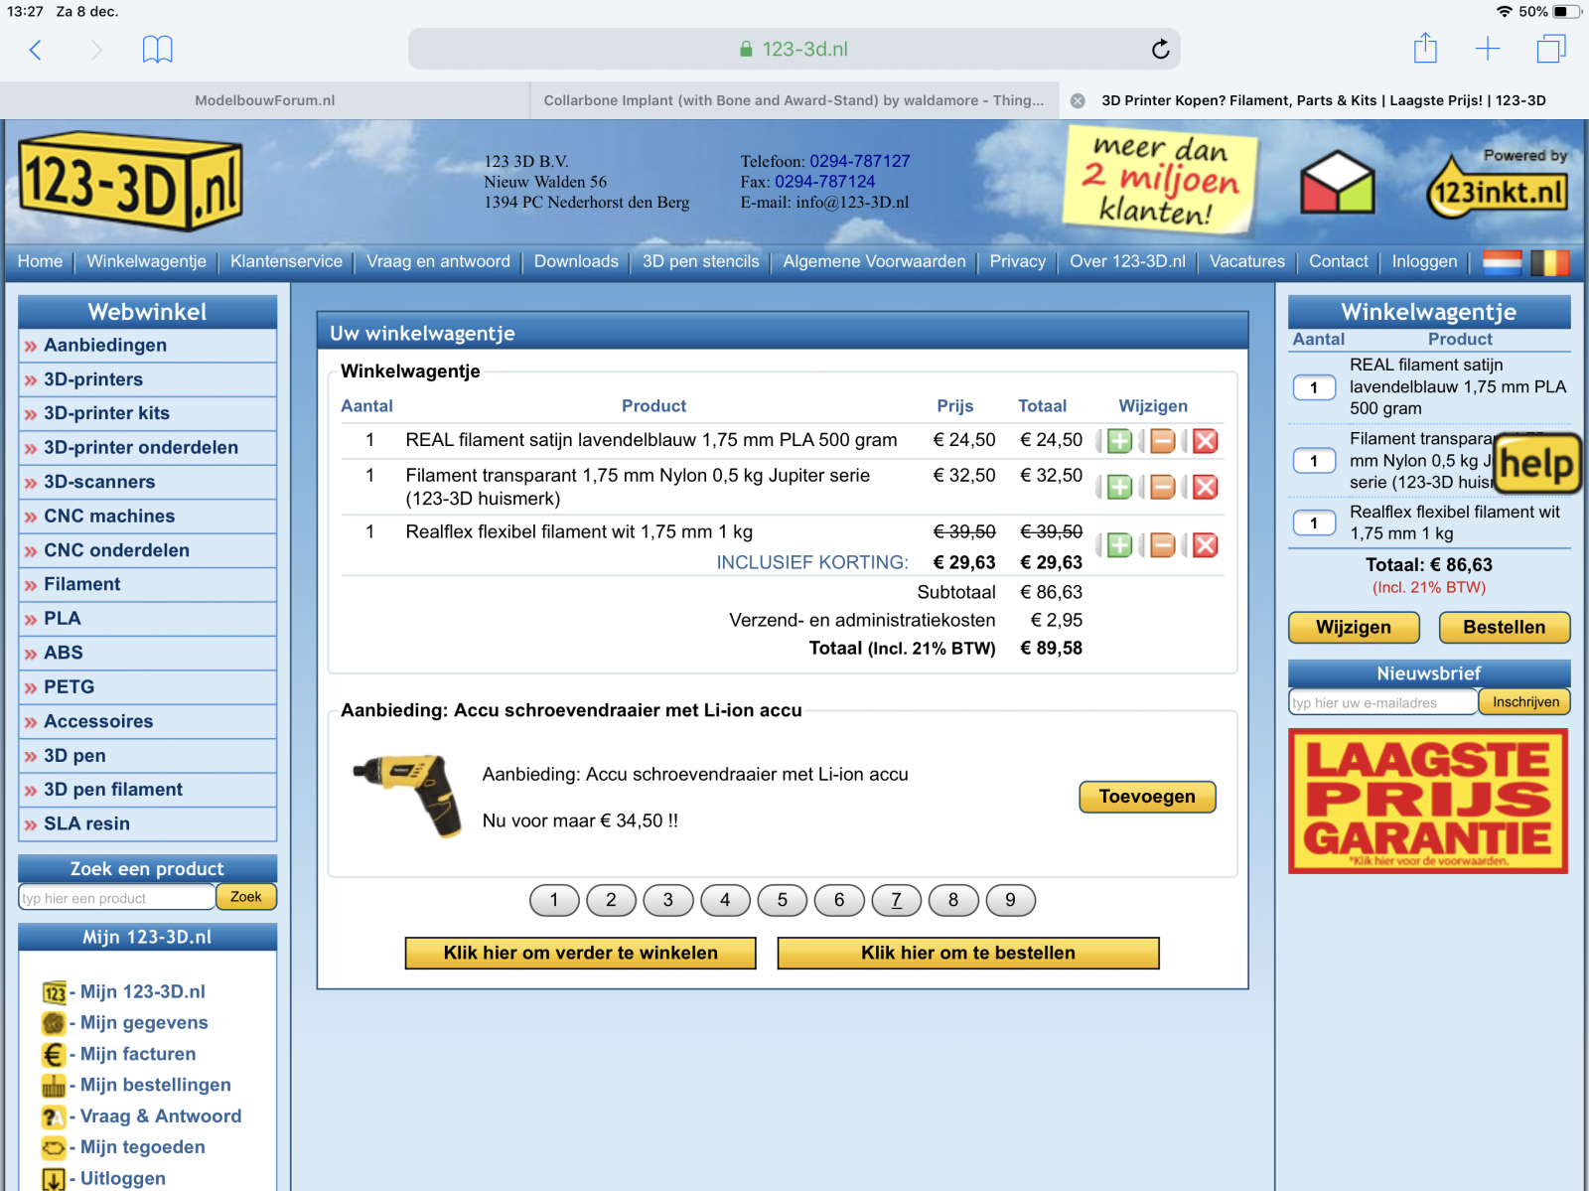The image size is (1589, 1191).
Task: Click Bestellen in sidebar cart
Action: tap(1504, 628)
